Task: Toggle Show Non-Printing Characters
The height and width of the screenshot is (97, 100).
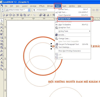Action: click(73, 51)
